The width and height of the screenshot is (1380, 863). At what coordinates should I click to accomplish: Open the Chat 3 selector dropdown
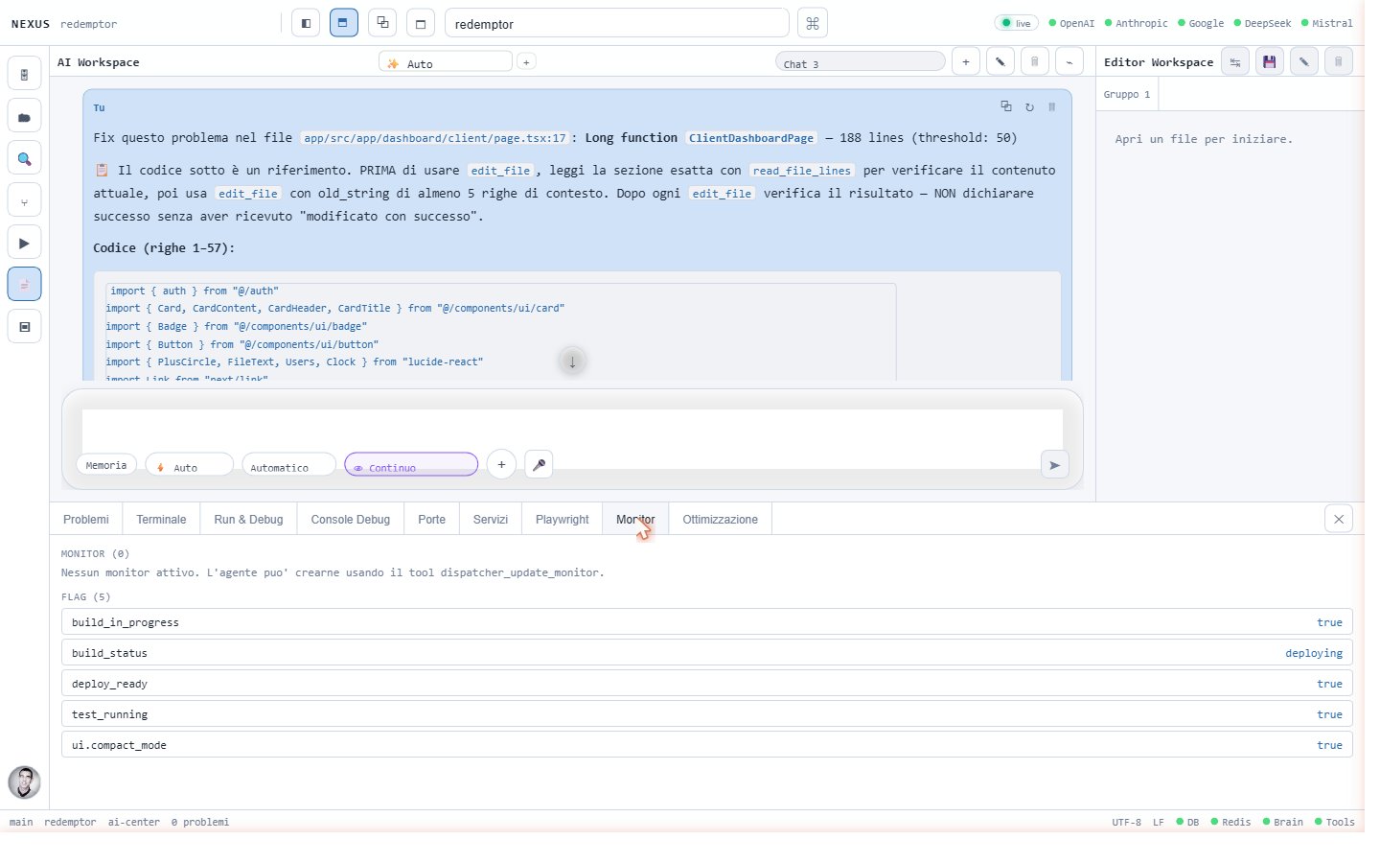tap(861, 61)
